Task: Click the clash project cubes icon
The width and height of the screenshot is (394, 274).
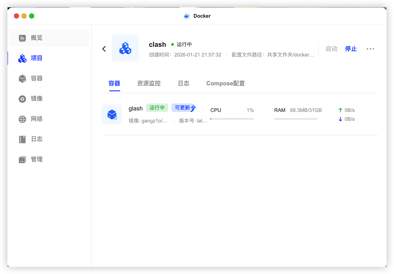Action: [x=125, y=48]
